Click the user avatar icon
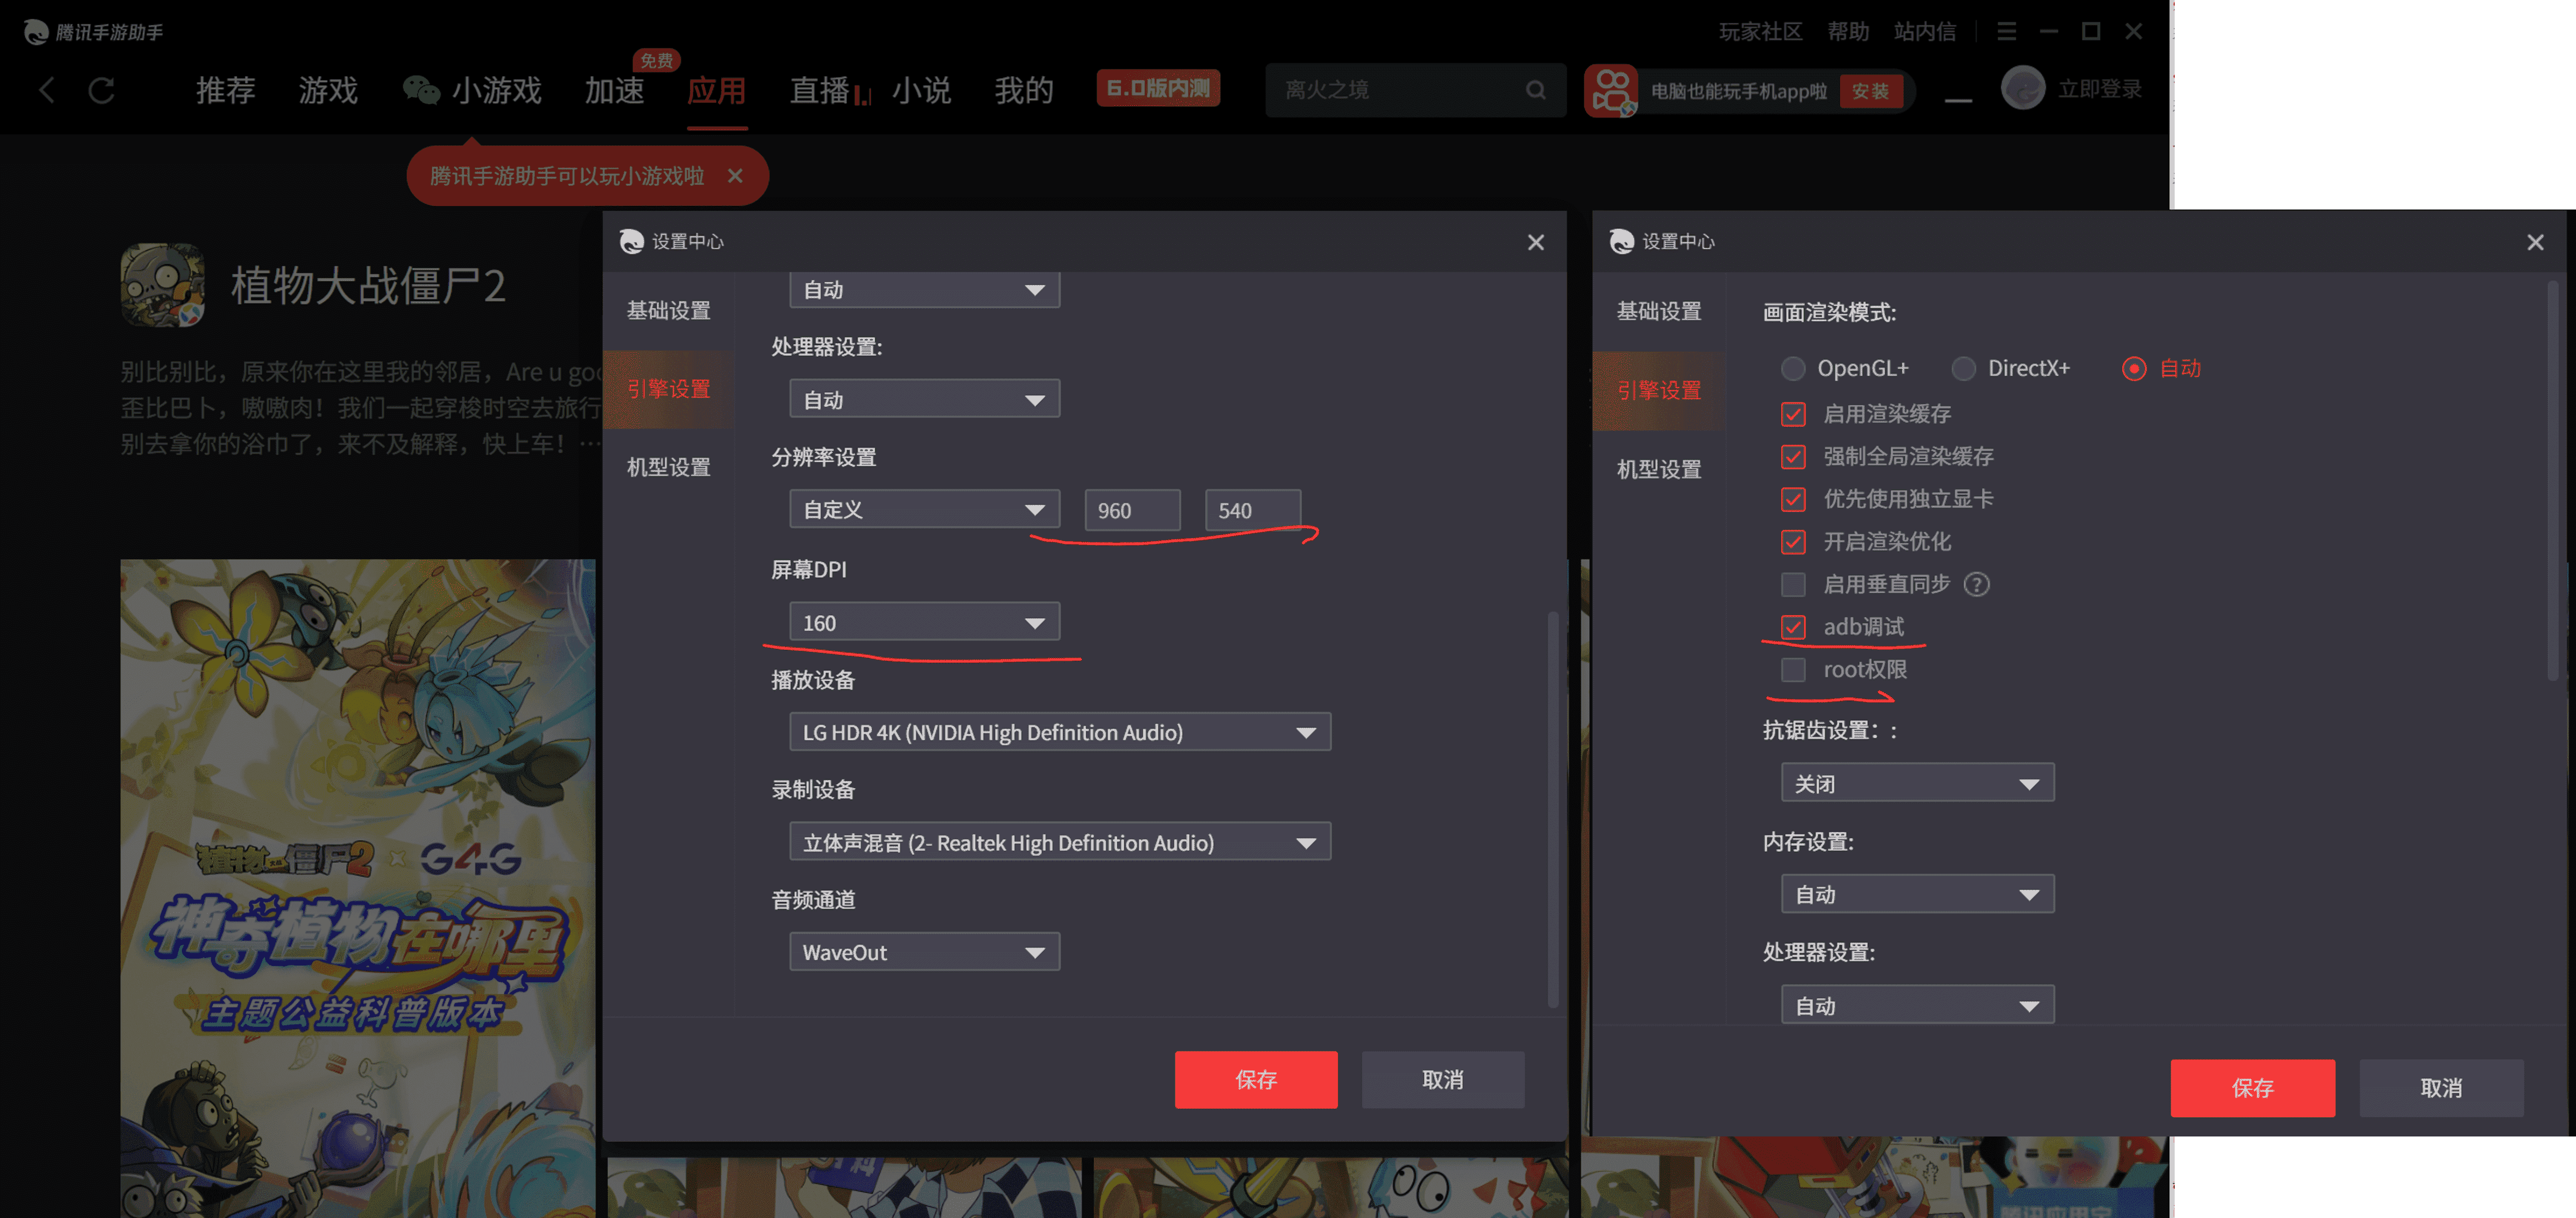 coord(2022,88)
